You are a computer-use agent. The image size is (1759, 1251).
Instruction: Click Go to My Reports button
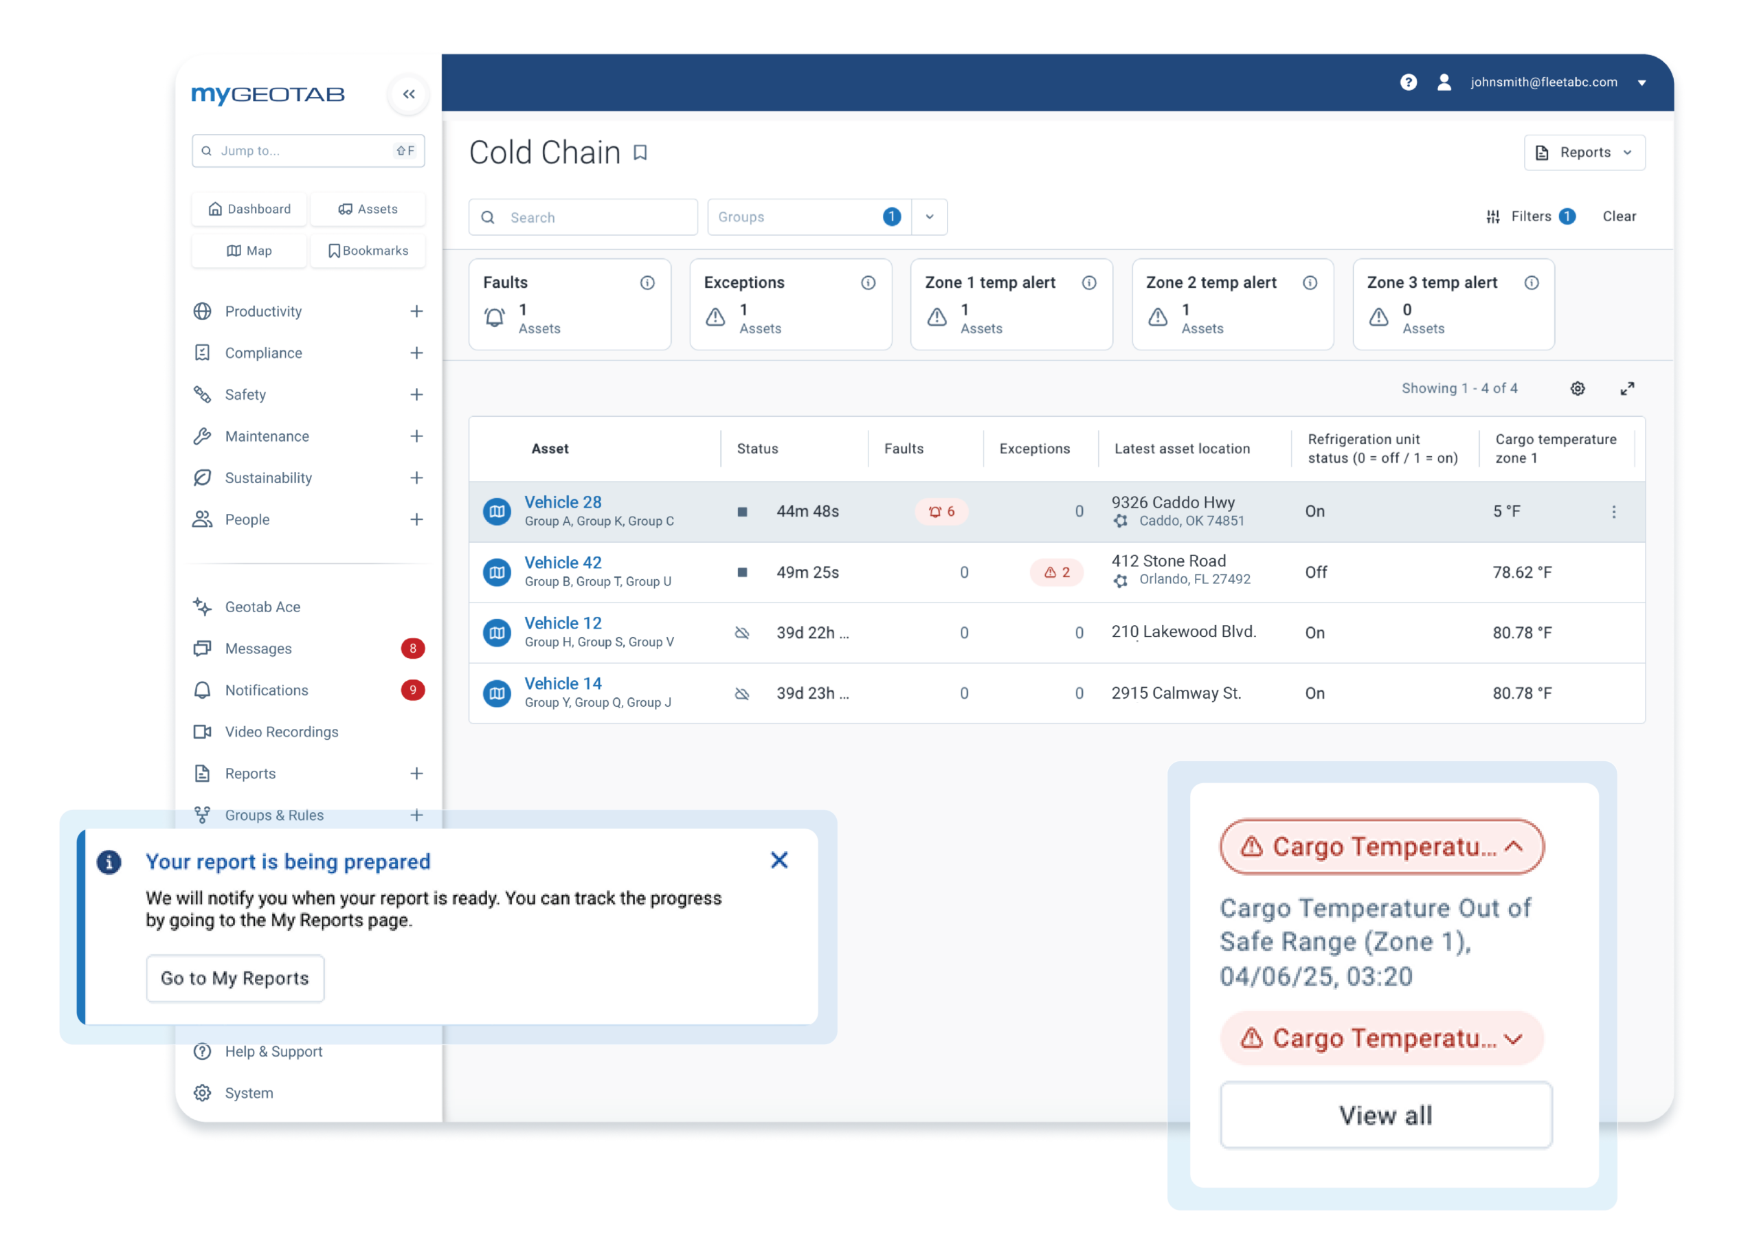coord(235,978)
